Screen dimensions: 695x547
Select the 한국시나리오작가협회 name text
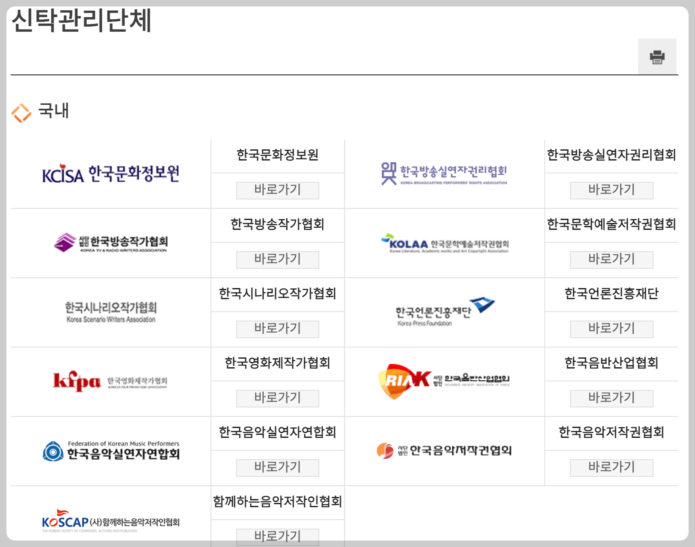tap(278, 294)
